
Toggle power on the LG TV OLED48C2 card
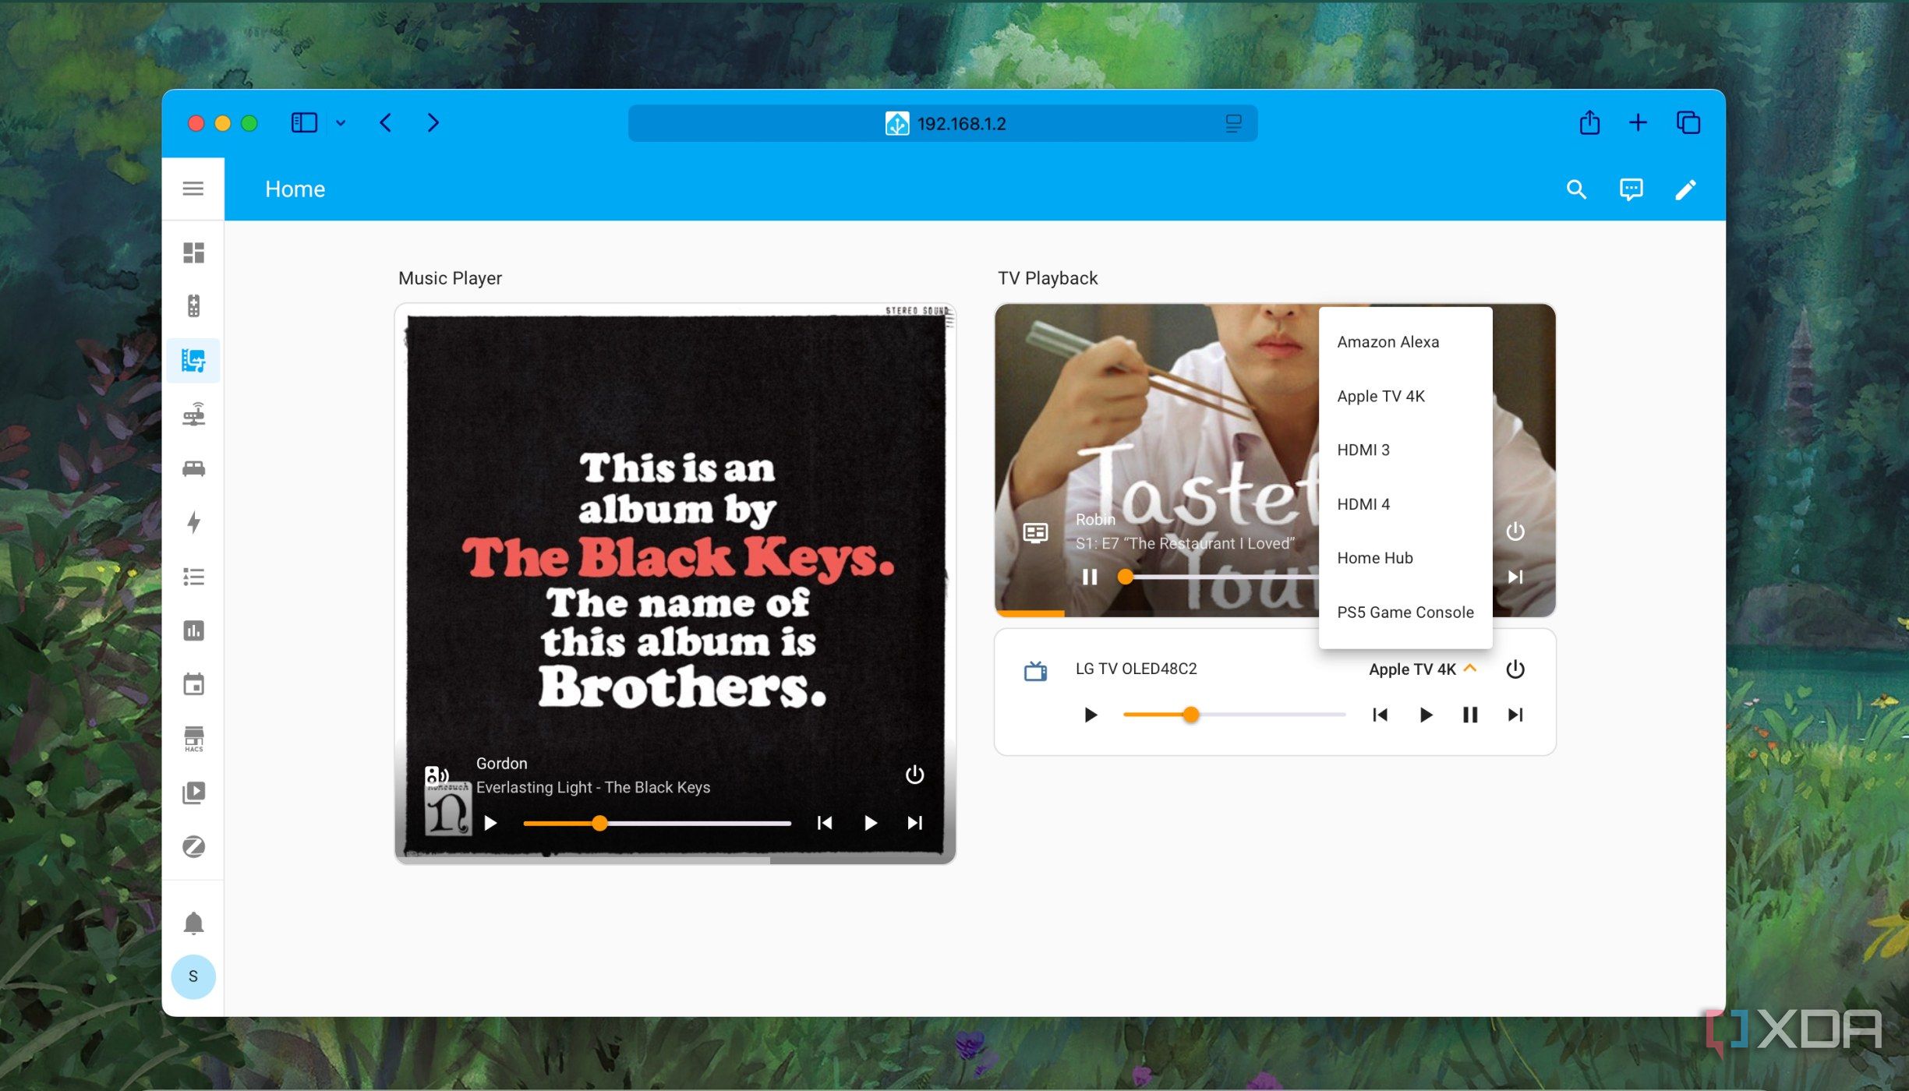click(x=1515, y=669)
